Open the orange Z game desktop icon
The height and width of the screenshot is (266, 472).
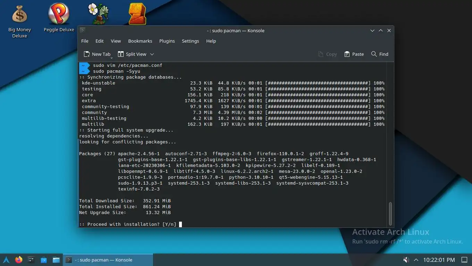pyautogui.click(x=137, y=14)
